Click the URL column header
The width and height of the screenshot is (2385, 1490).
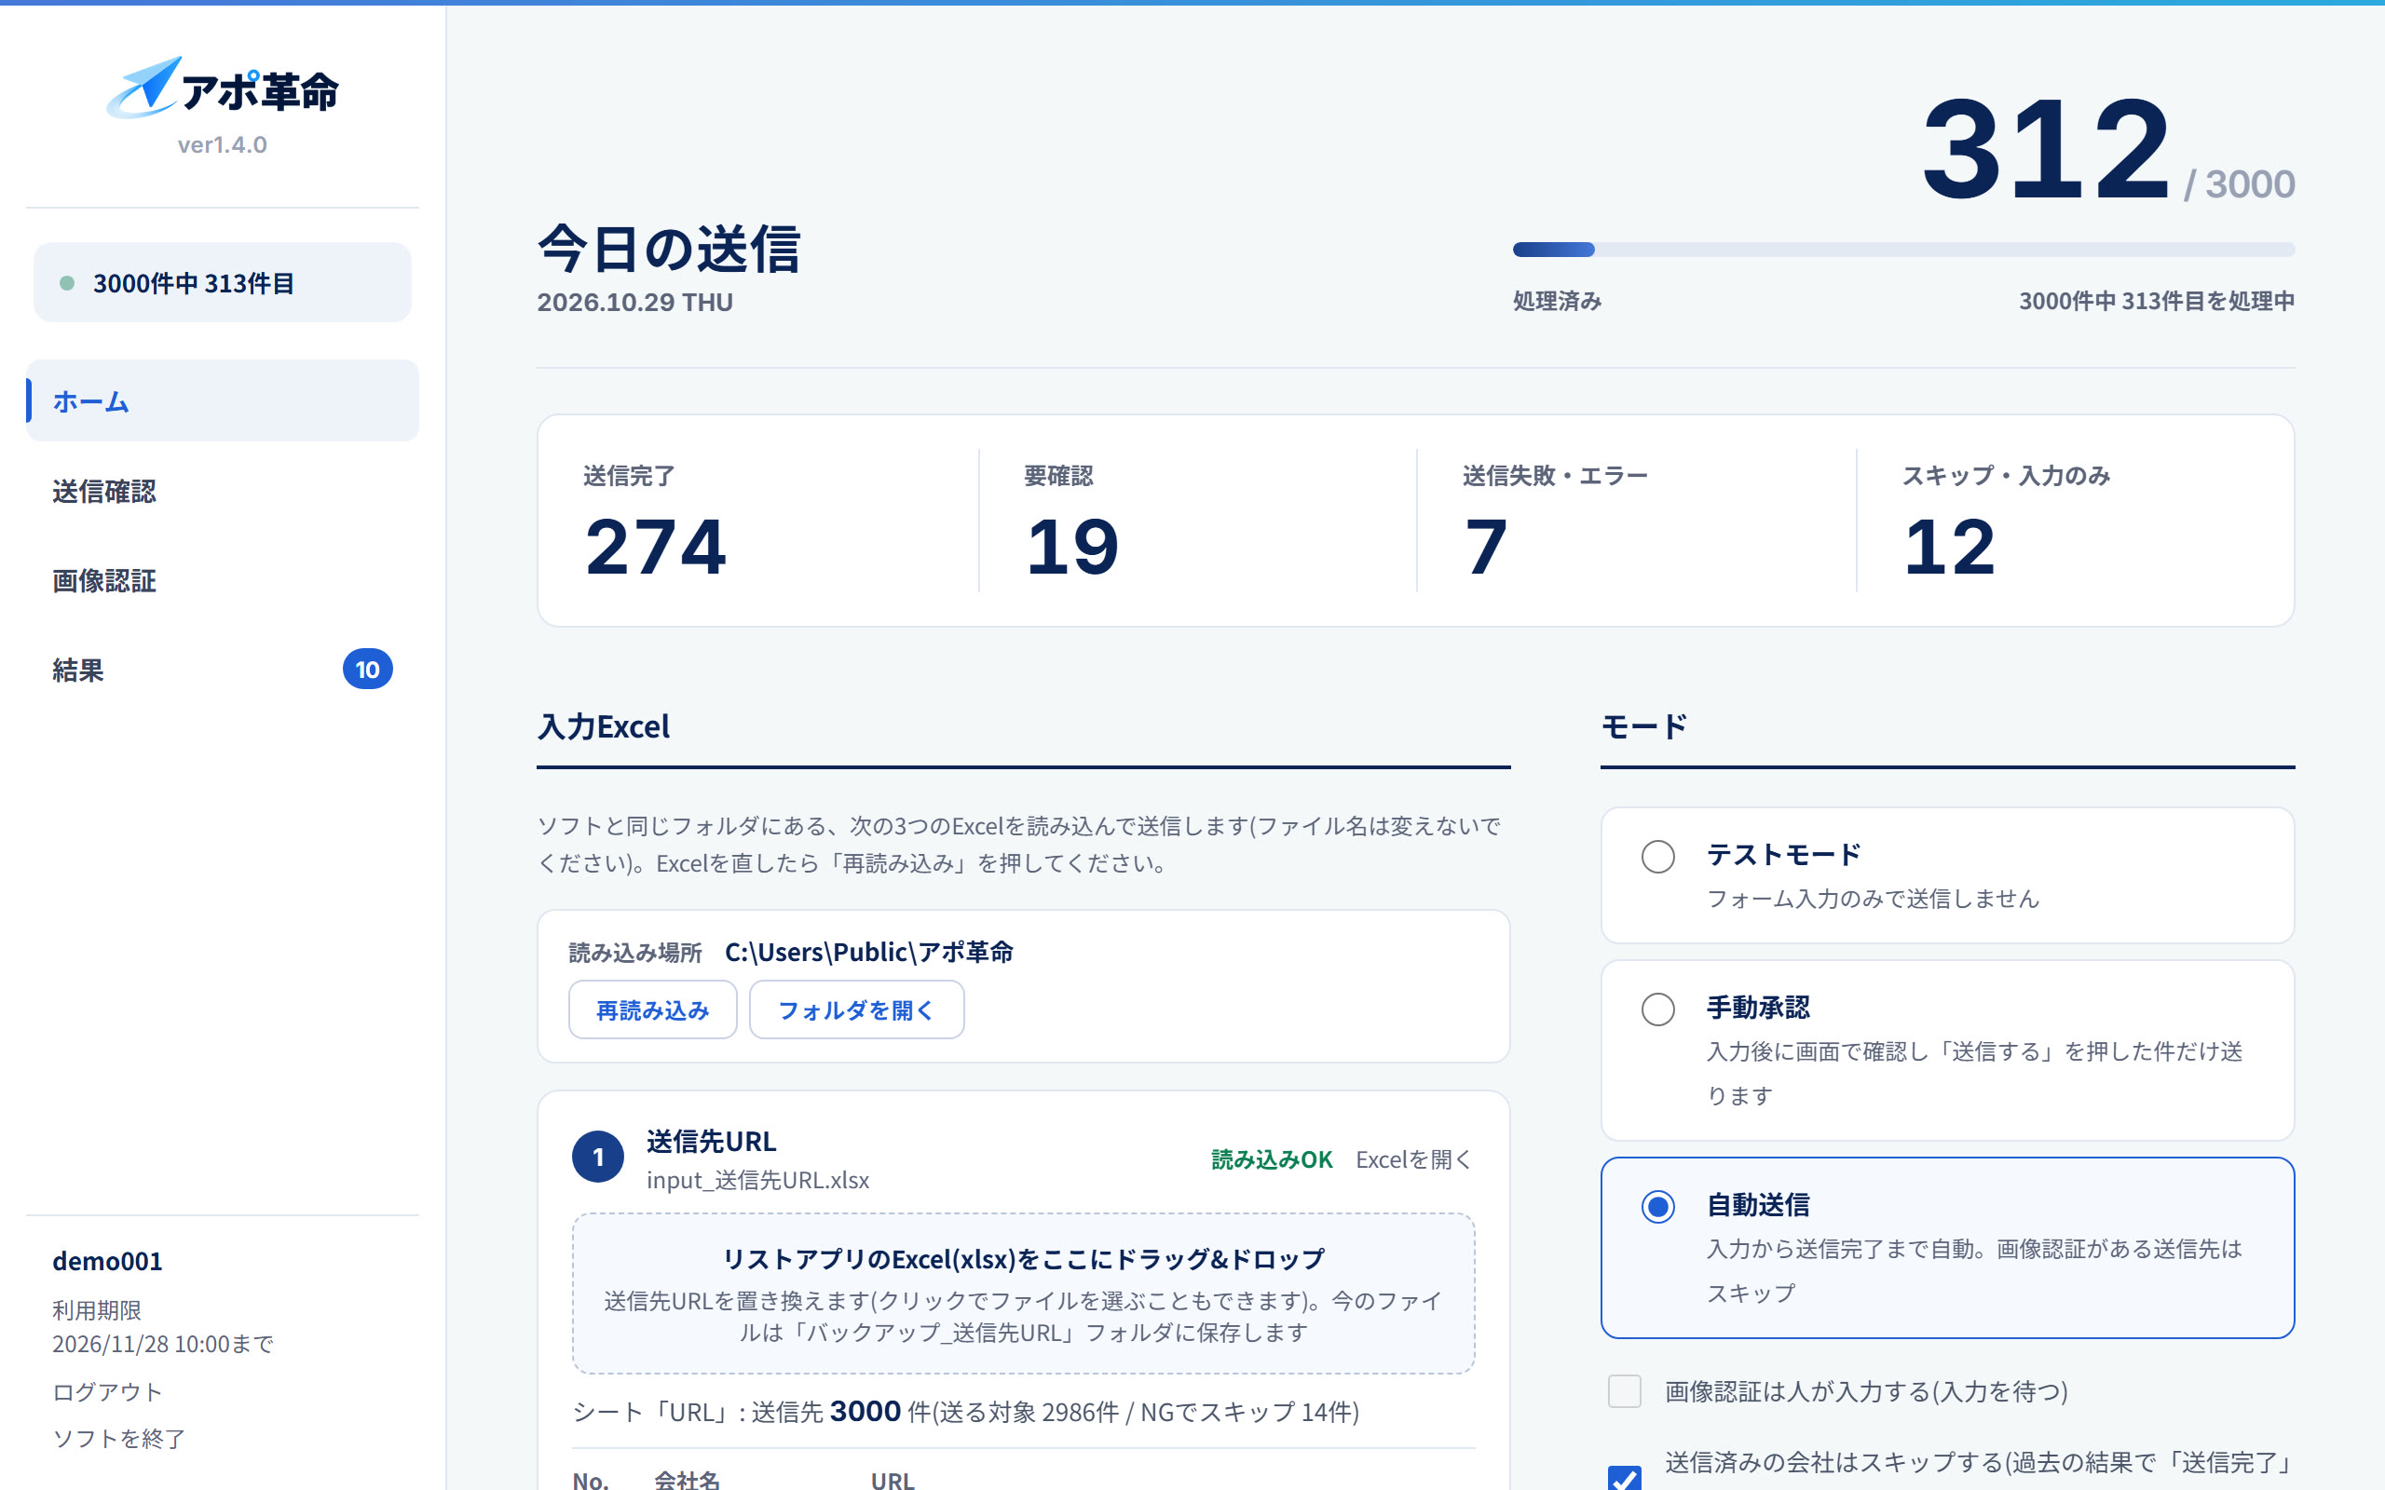[x=893, y=1479]
